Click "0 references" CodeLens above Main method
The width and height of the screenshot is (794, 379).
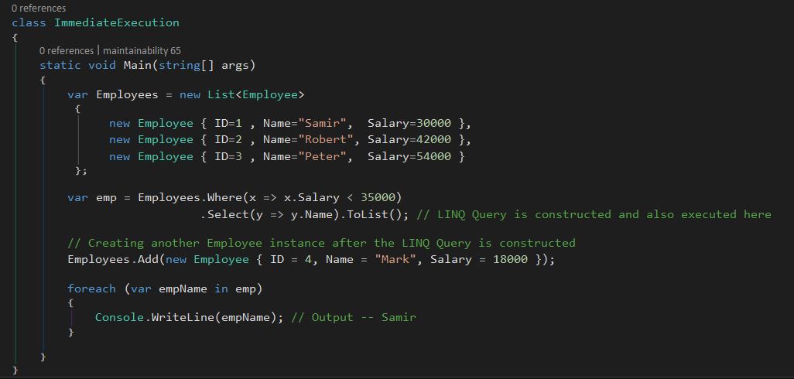pyautogui.click(x=66, y=50)
